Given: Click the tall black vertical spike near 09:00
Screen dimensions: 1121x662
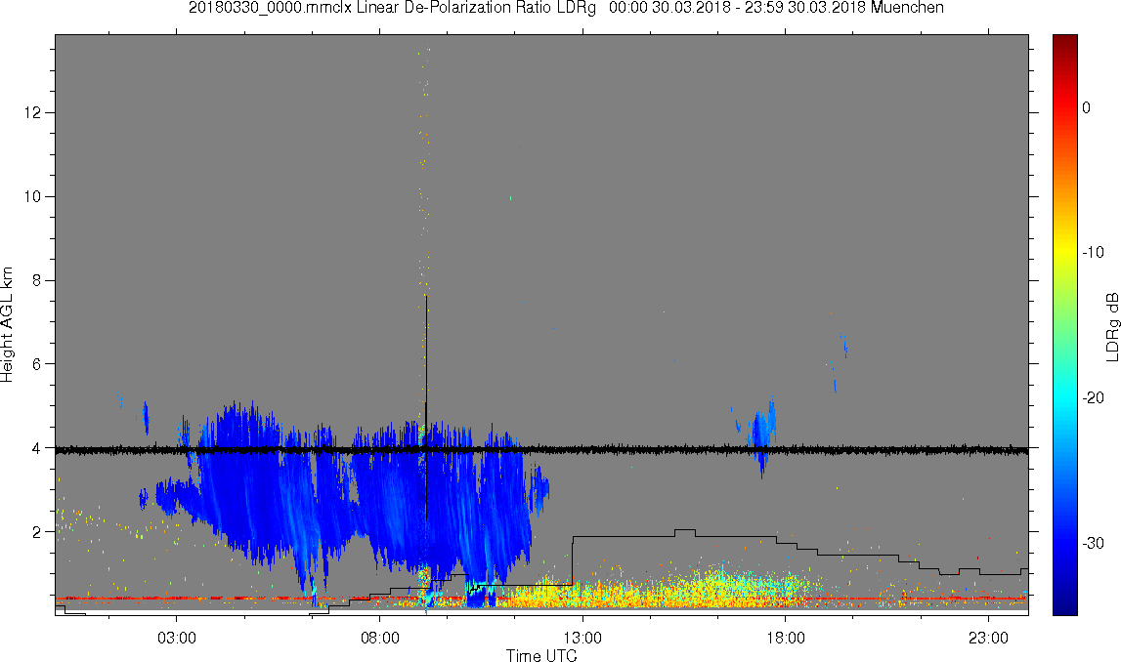Looking at the screenshot, I should point(426,407).
